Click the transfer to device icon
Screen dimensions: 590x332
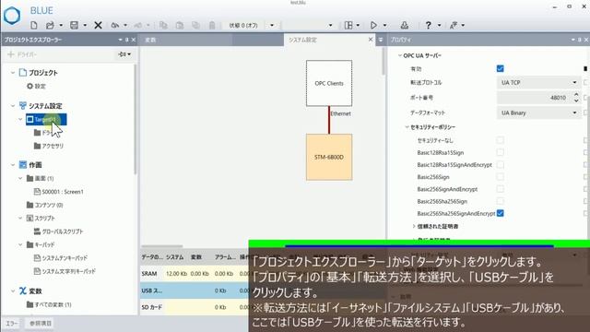click(x=405, y=25)
